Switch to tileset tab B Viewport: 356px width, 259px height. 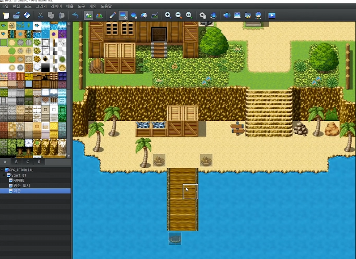(16, 162)
